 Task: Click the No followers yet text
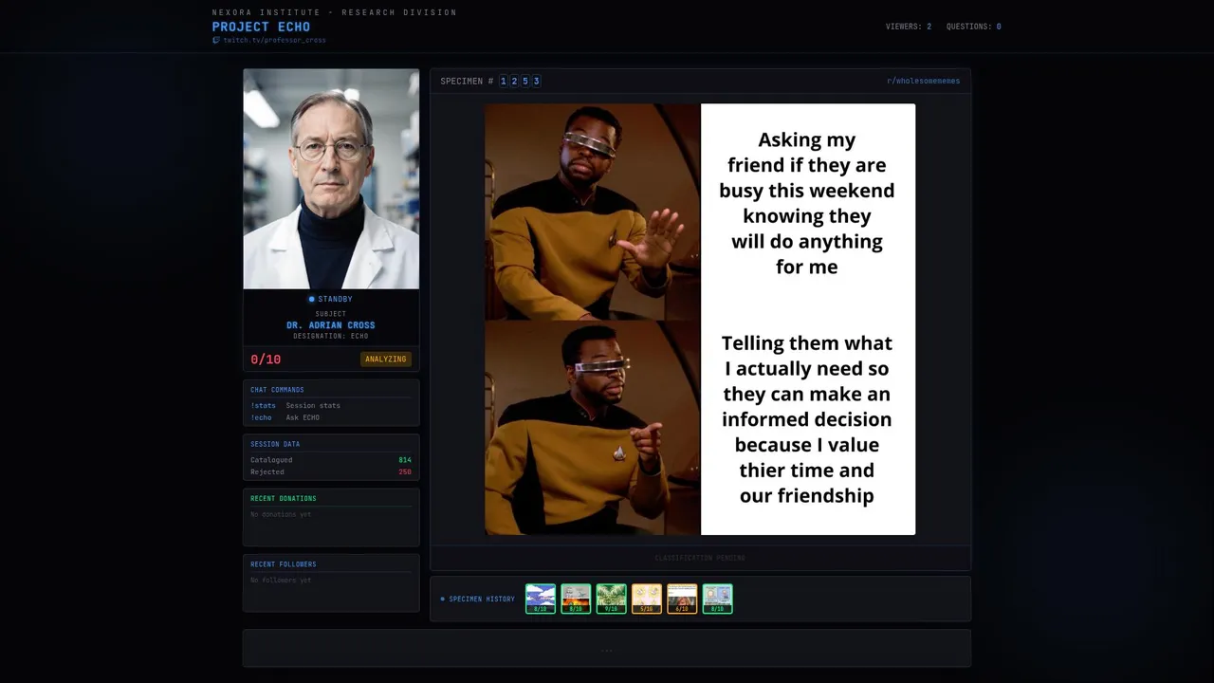click(x=281, y=580)
